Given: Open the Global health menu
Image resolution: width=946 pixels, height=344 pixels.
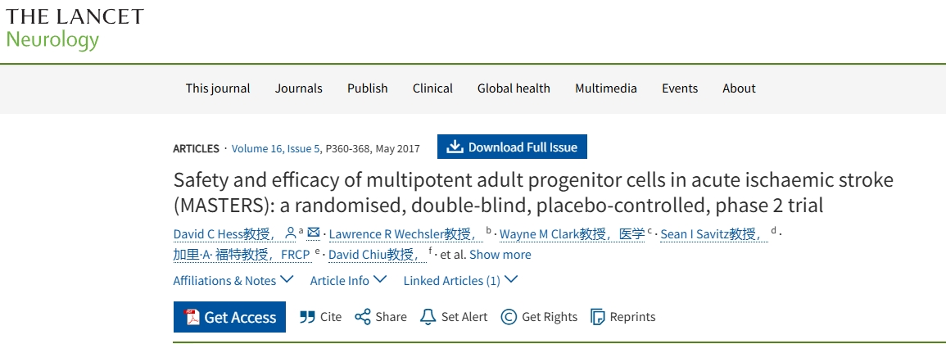Looking at the screenshot, I should pyautogui.click(x=514, y=88).
